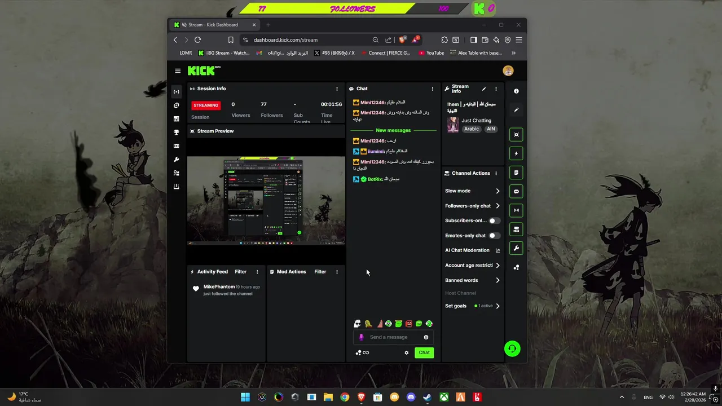Click Filter in Activity Feed
Screen dimensions: 722x406
240,272
